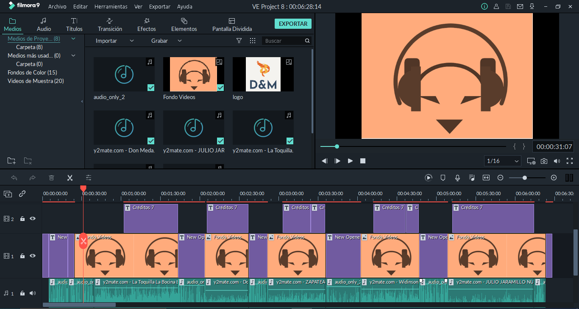579x309 pixels.
Task: Open the Ayuda menu
Action: click(184, 7)
